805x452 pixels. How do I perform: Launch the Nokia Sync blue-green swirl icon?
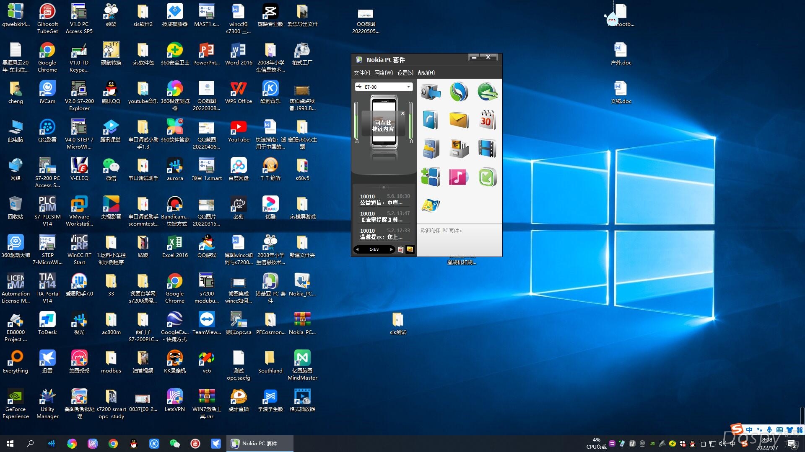coord(459,92)
